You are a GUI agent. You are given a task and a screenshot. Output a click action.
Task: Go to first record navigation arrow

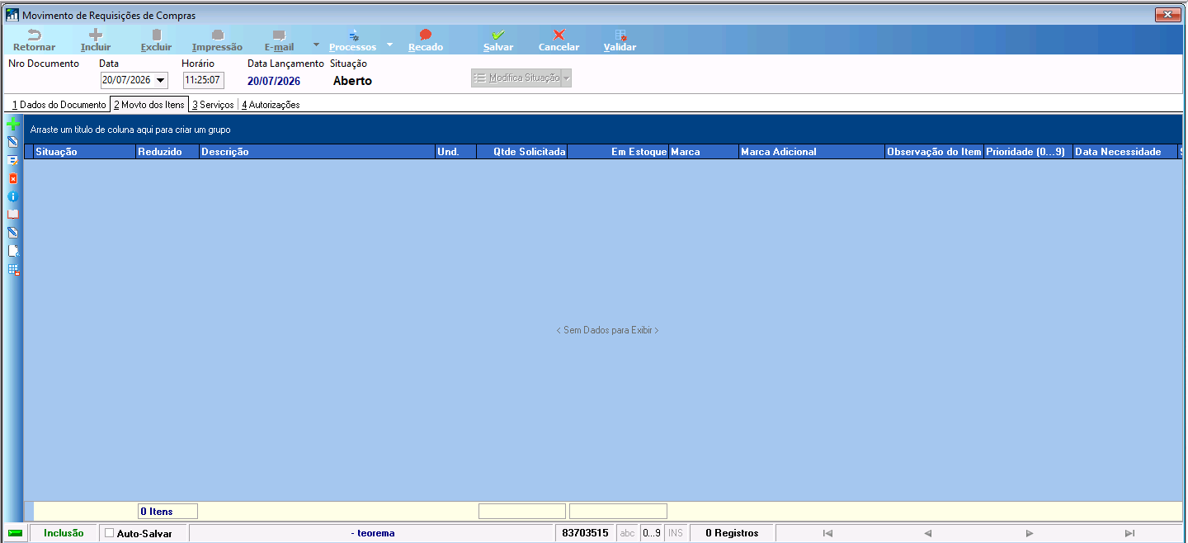tap(827, 533)
